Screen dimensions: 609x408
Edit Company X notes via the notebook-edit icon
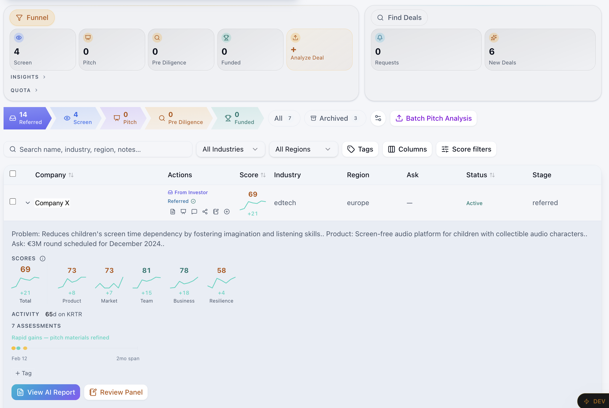click(216, 211)
